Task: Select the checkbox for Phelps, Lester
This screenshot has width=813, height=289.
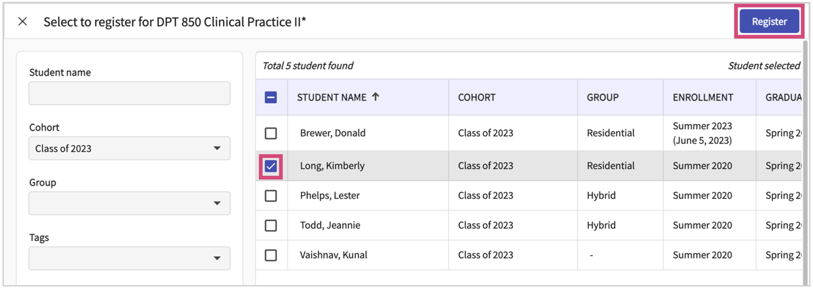Action: click(x=271, y=196)
